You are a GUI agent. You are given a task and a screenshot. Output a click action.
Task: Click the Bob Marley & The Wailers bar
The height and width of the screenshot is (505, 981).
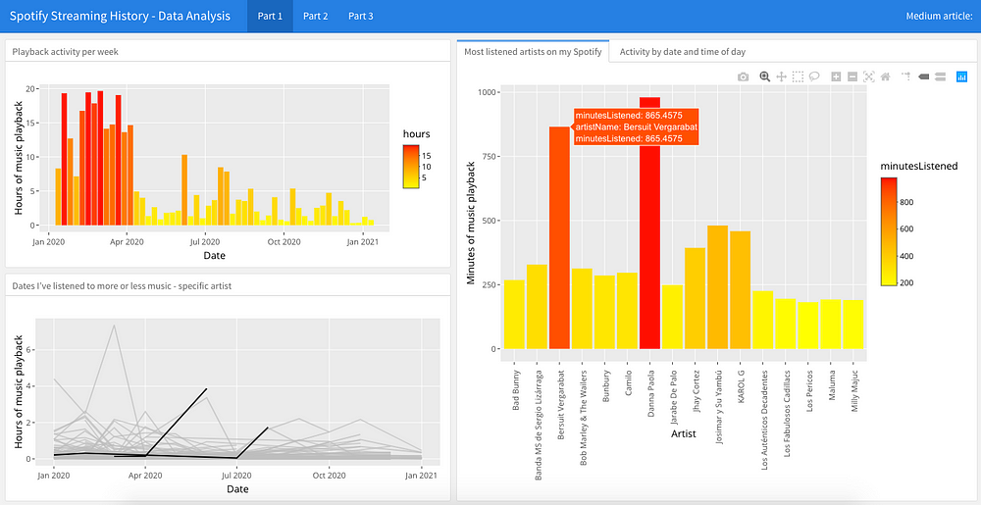click(582, 309)
